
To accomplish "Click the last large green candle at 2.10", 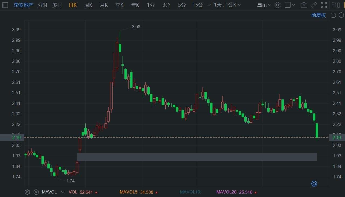I will coord(317,130).
